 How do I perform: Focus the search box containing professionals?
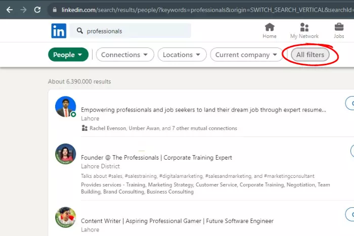tap(130, 31)
